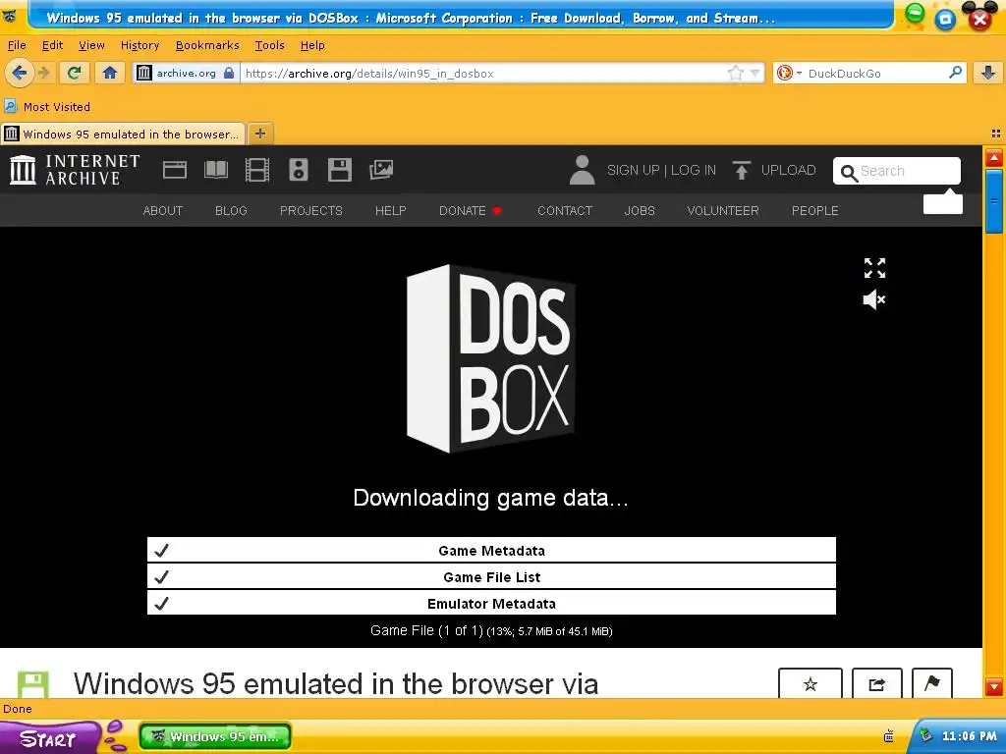Open the Software floppy disk icon

coord(339,170)
